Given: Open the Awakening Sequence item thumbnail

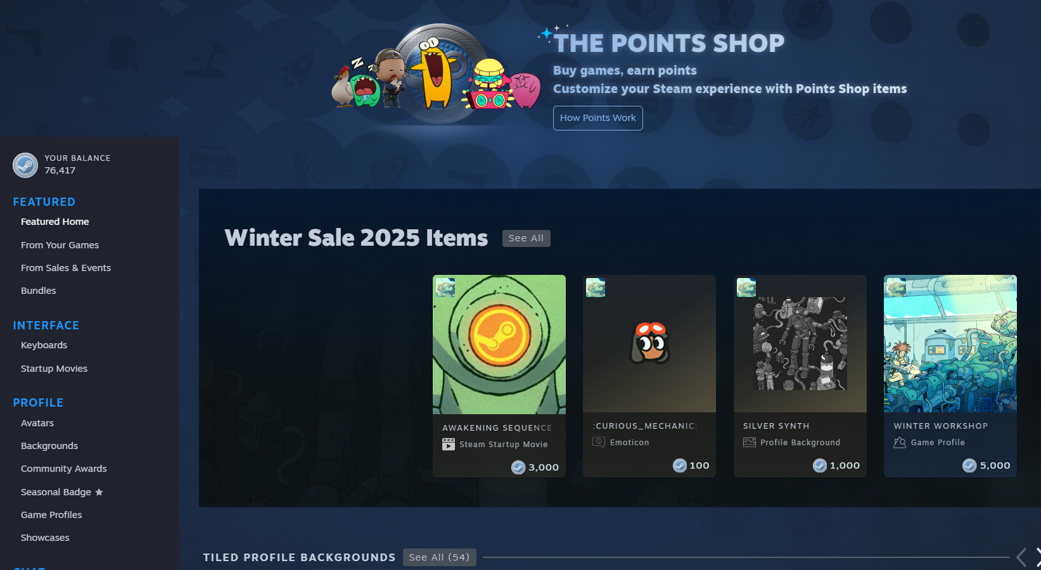Looking at the screenshot, I should coord(499,345).
